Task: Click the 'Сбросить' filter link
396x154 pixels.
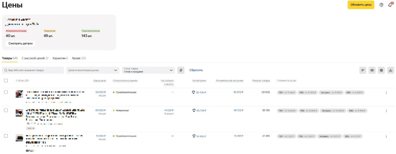Action: (x=196, y=70)
